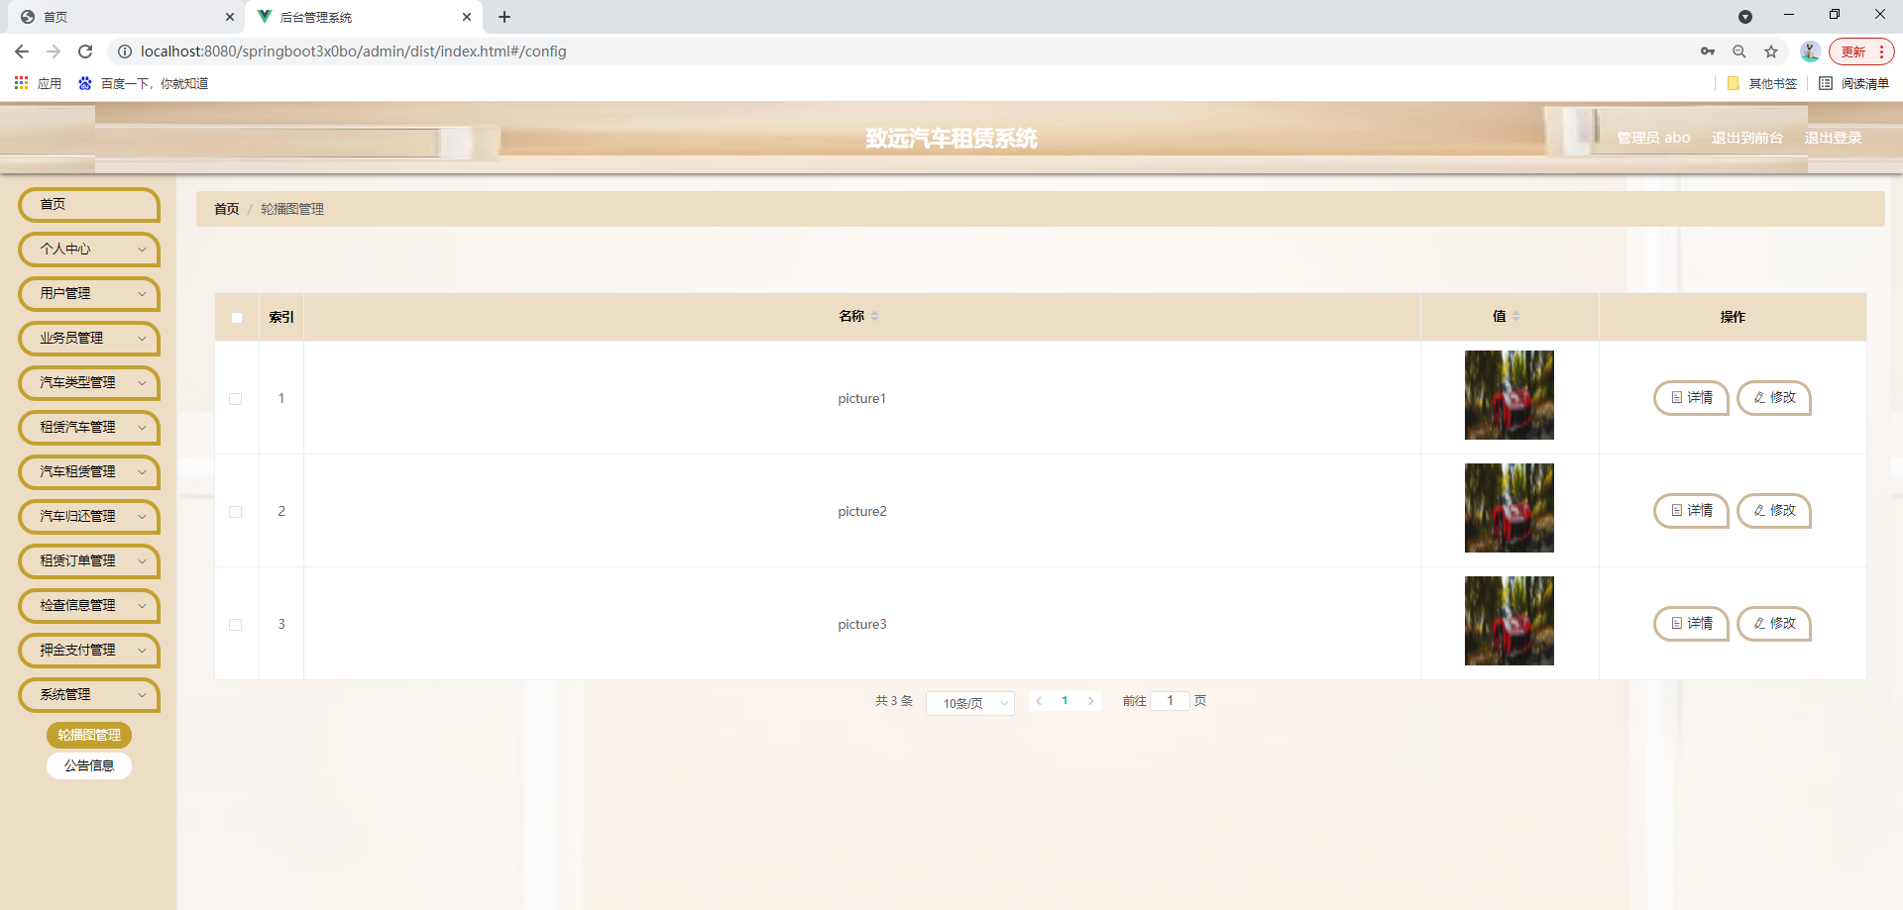The width and height of the screenshot is (1903, 910).
Task: Check the select-all checkbox in table header
Action: tap(236, 318)
